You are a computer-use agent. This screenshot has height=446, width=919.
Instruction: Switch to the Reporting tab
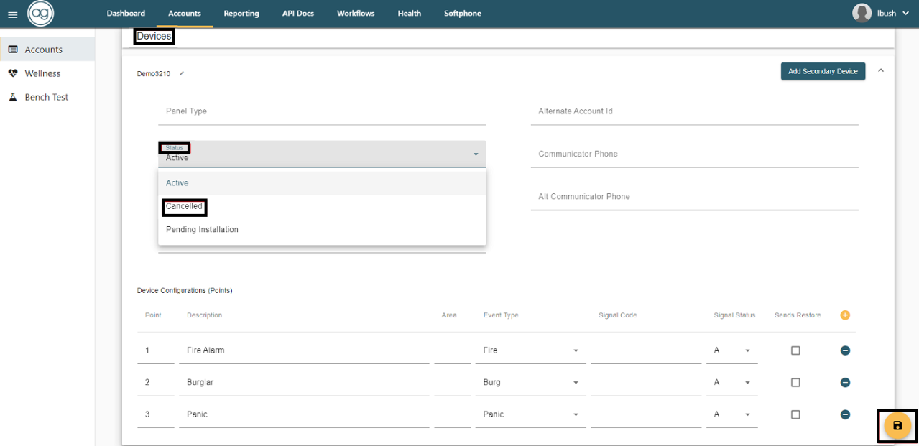(x=241, y=14)
